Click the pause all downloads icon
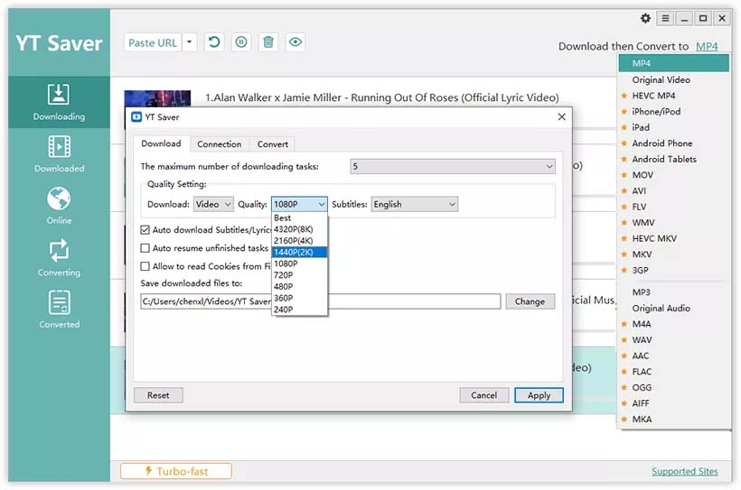Image resolution: width=741 pixels, height=490 pixels. click(241, 42)
